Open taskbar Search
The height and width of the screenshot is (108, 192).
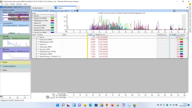pos(63,105)
